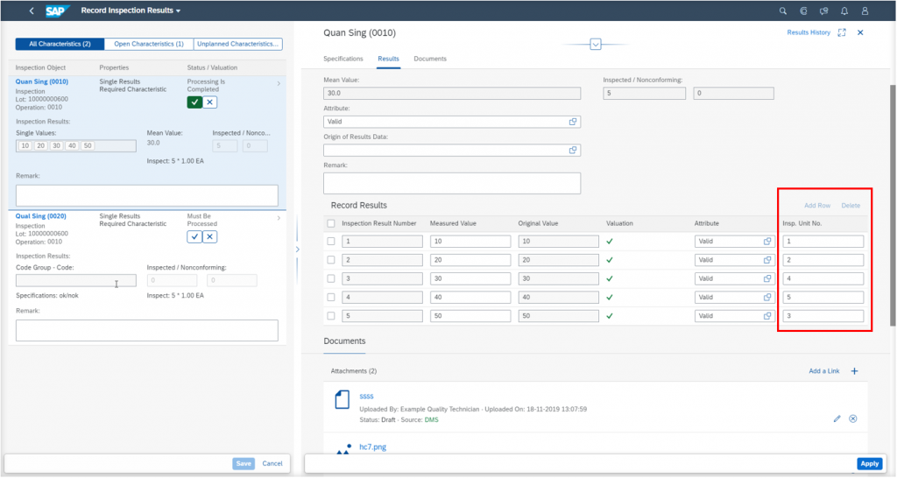This screenshot has height=478, width=897.
Task: Open the ssss attachment link
Action: click(366, 397)
